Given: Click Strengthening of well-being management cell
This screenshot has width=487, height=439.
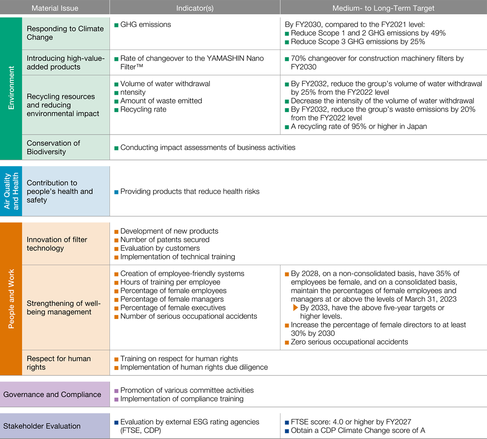Looking at the screenshot, I should tap(65, 307).
